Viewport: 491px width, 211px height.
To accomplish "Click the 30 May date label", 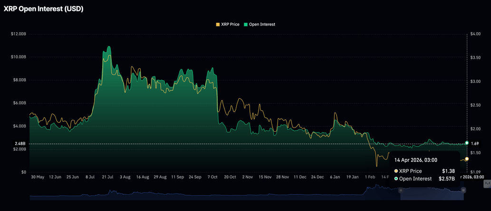I will (38, 177).
